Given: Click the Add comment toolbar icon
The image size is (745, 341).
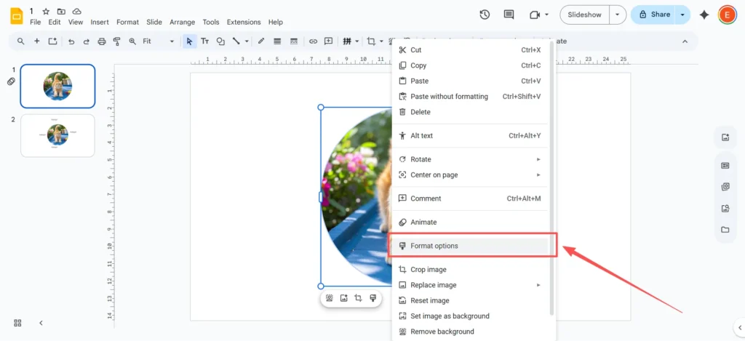Looking at the screenshot, I should (x=328, y=41).
